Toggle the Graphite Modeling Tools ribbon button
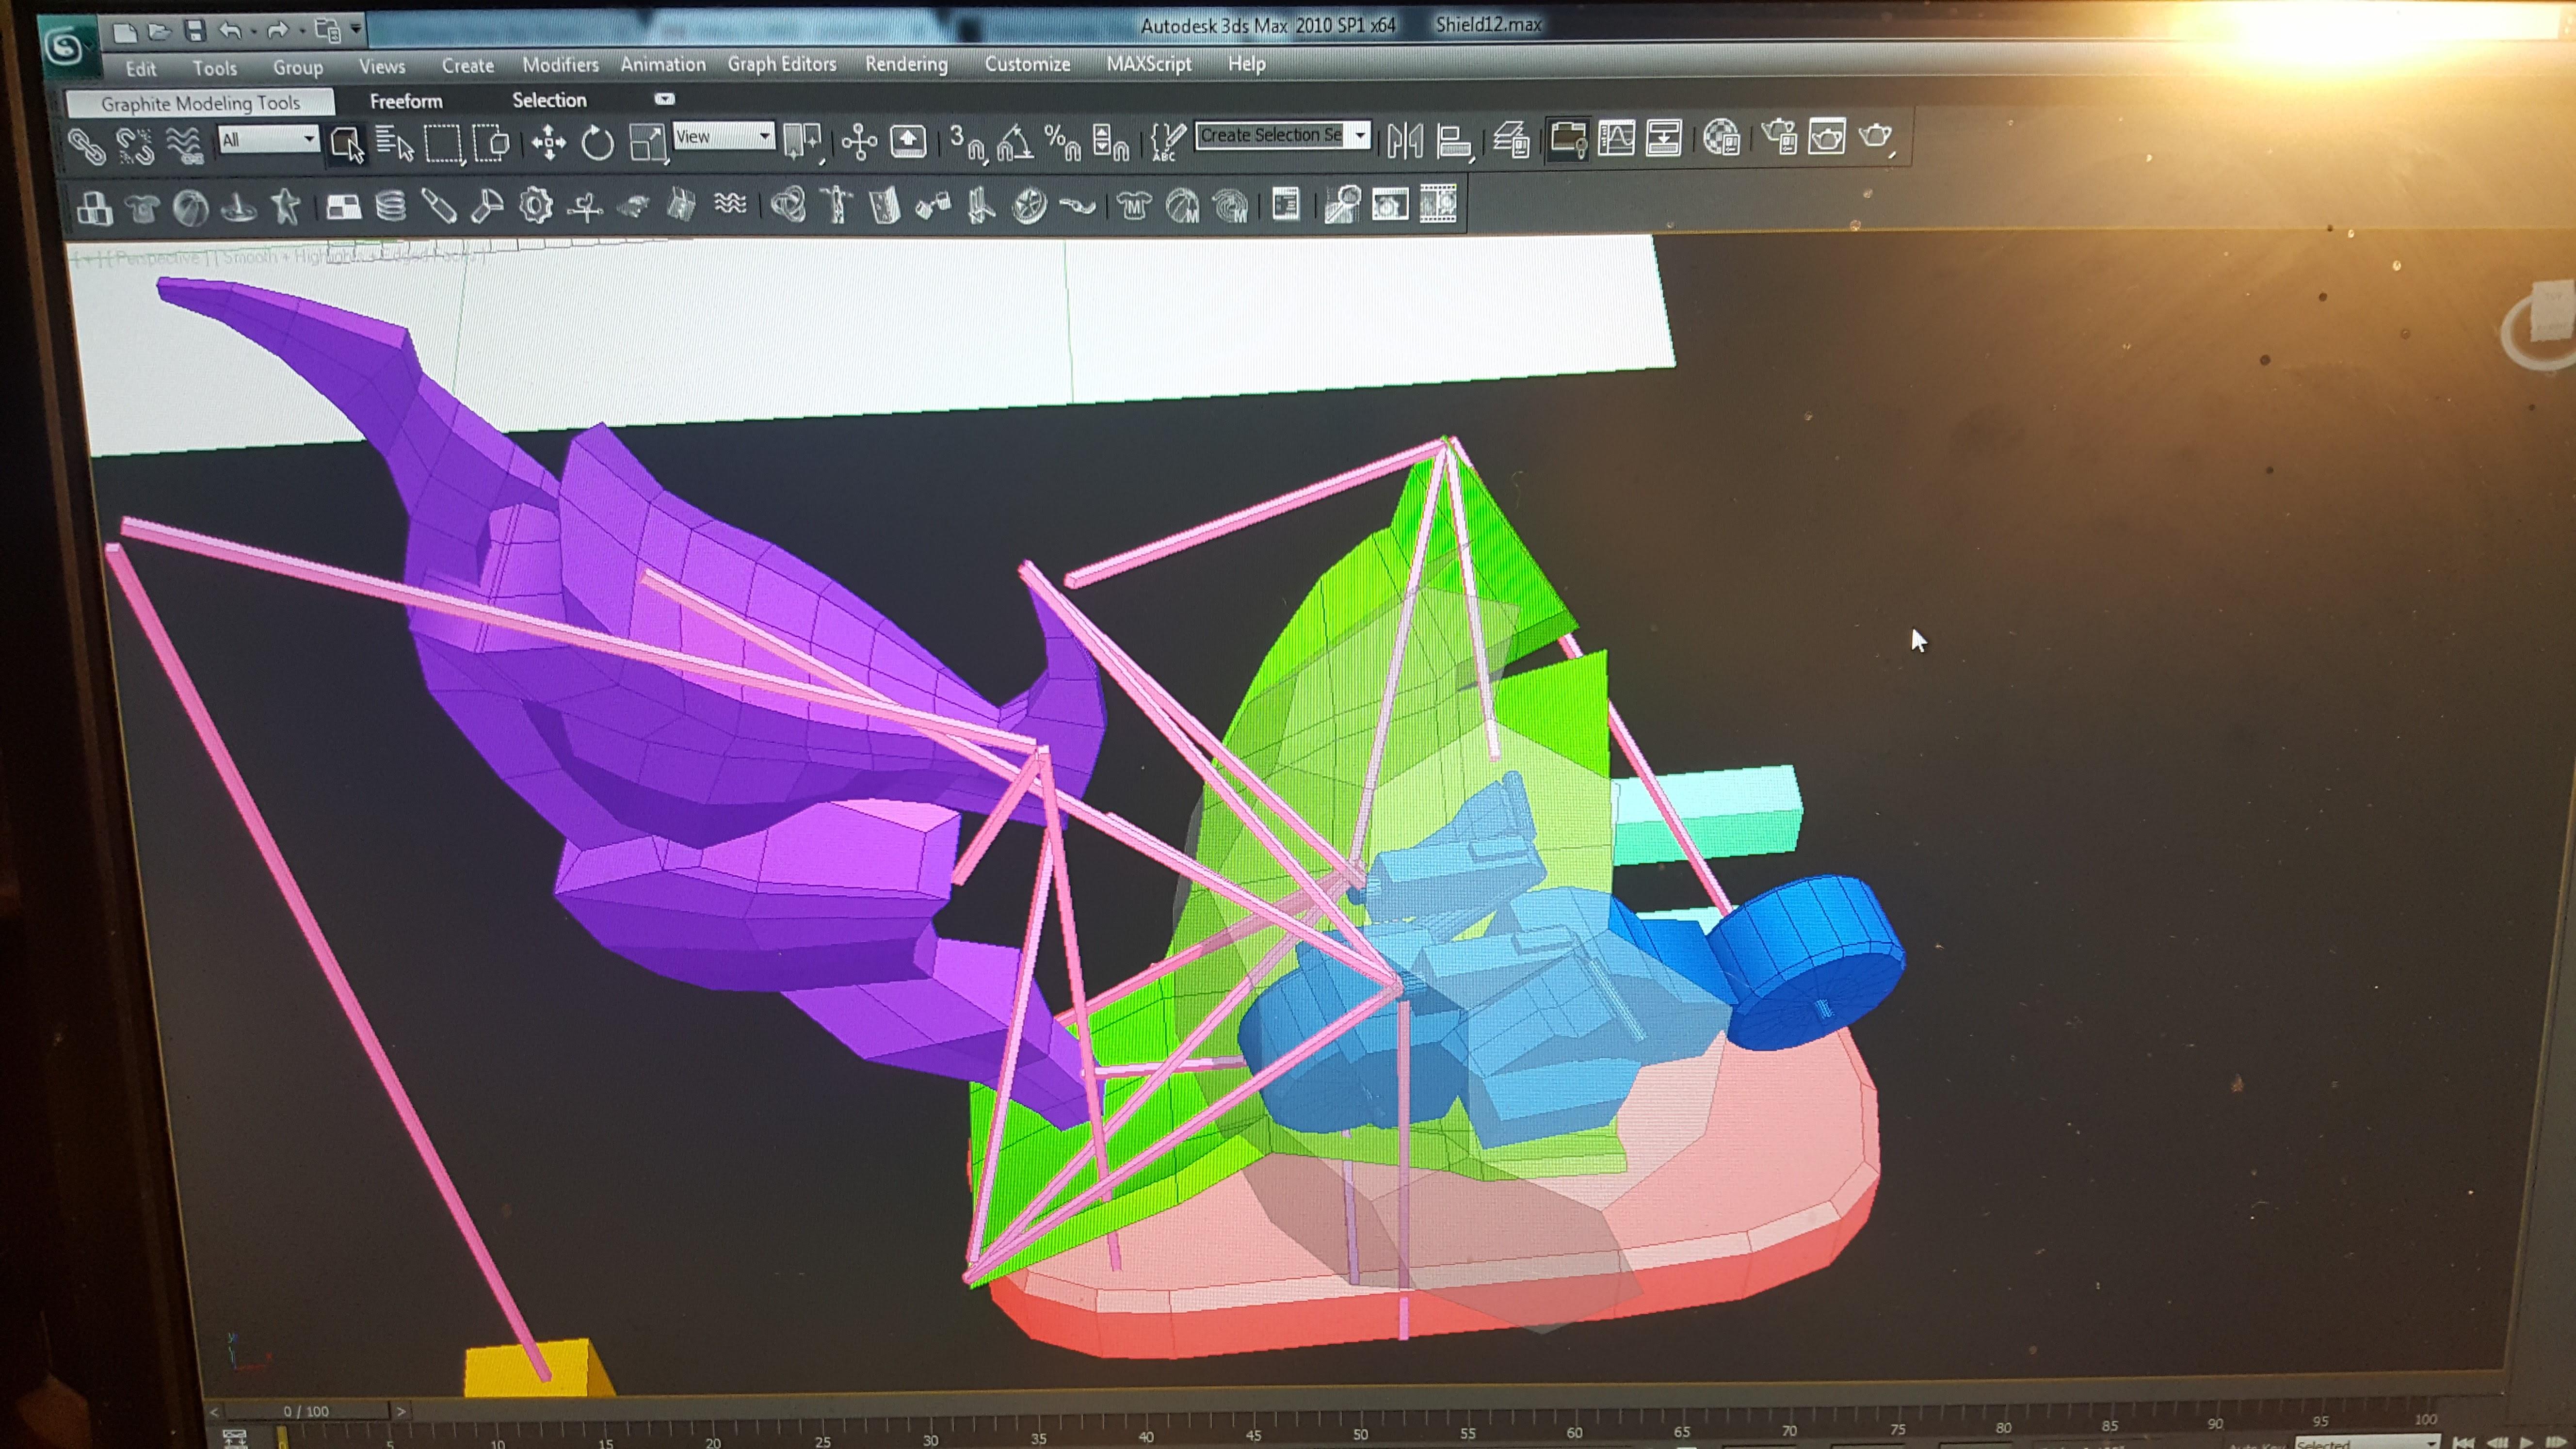This screenshot has width=2576, height=1449. [x=1567, y=139]
